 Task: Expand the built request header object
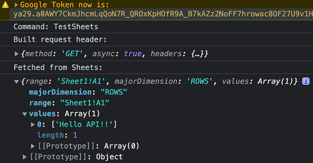16,54
